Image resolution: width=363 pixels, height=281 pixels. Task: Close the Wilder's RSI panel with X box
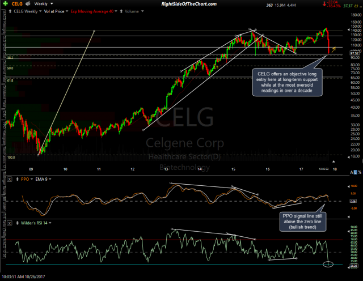click(9, 223)
